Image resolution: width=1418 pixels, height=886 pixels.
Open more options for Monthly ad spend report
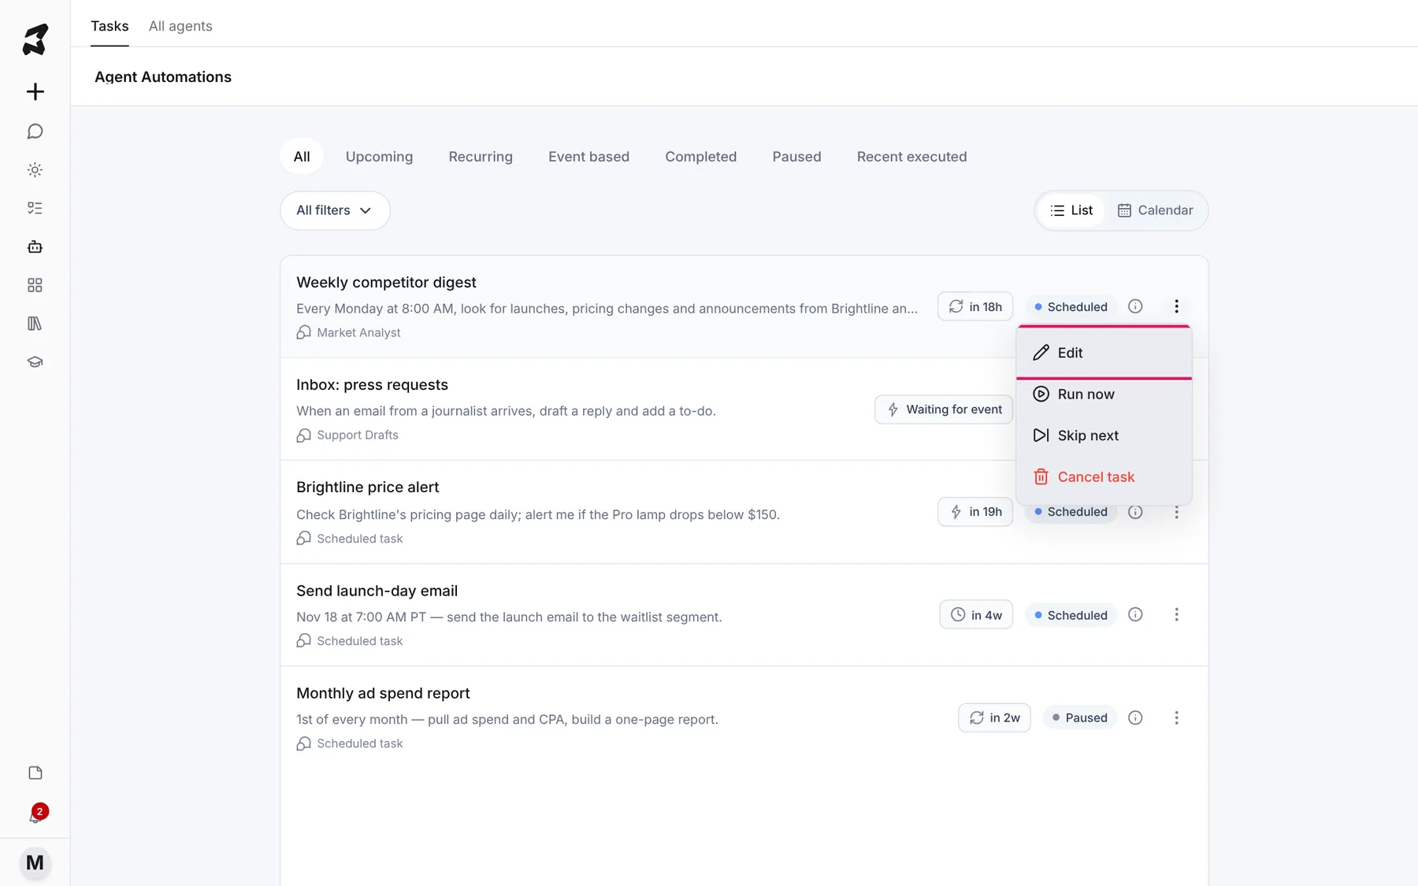coord(1176,717)
